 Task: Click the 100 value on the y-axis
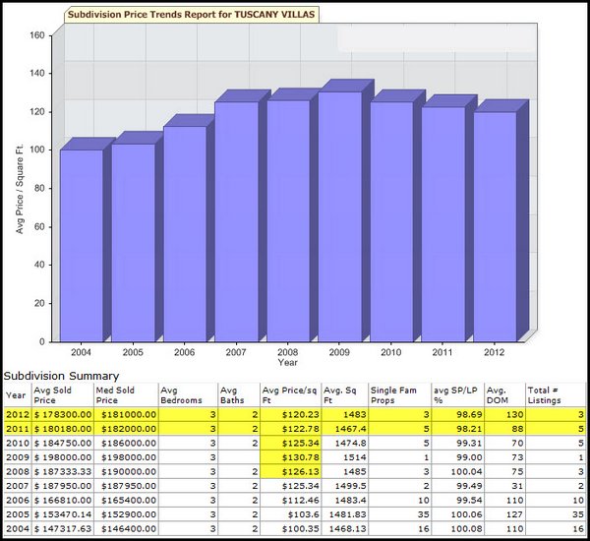pos(37,150)
